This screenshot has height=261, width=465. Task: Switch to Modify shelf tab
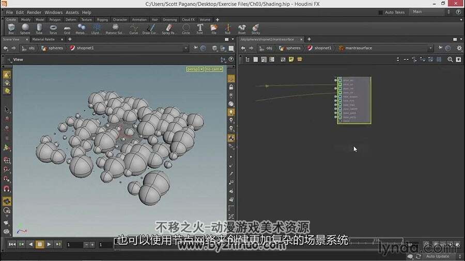(26, 20)
